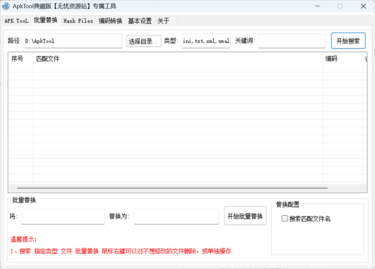
Task: Minimize the ApkTool window
Action: coord(318,6)
